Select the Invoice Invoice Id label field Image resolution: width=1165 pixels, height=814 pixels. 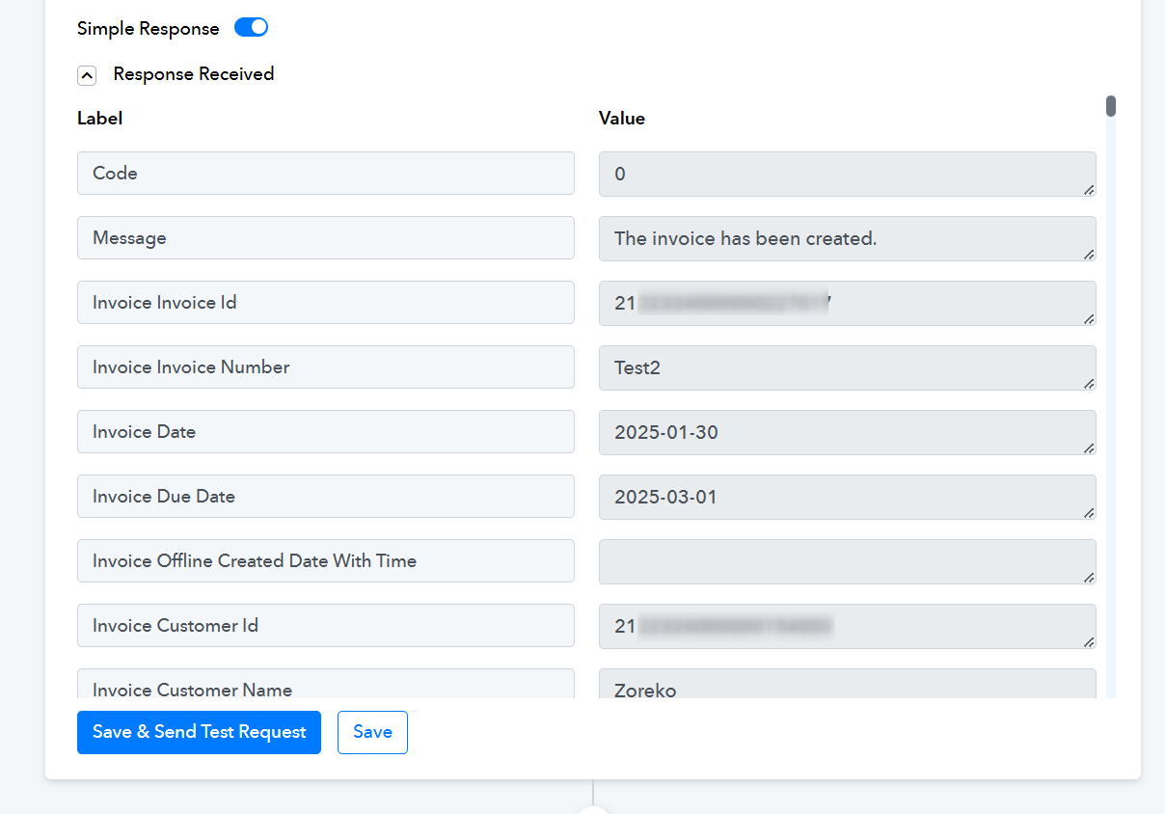(326, 303)
